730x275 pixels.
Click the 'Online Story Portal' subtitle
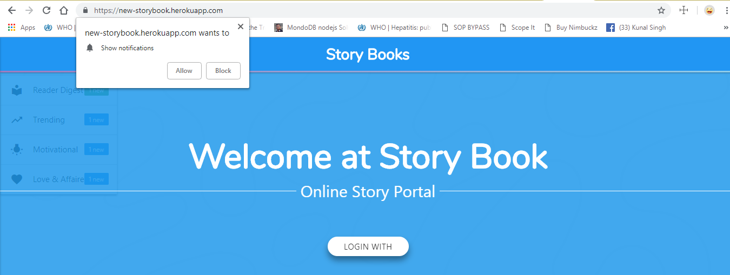point(368,191)
